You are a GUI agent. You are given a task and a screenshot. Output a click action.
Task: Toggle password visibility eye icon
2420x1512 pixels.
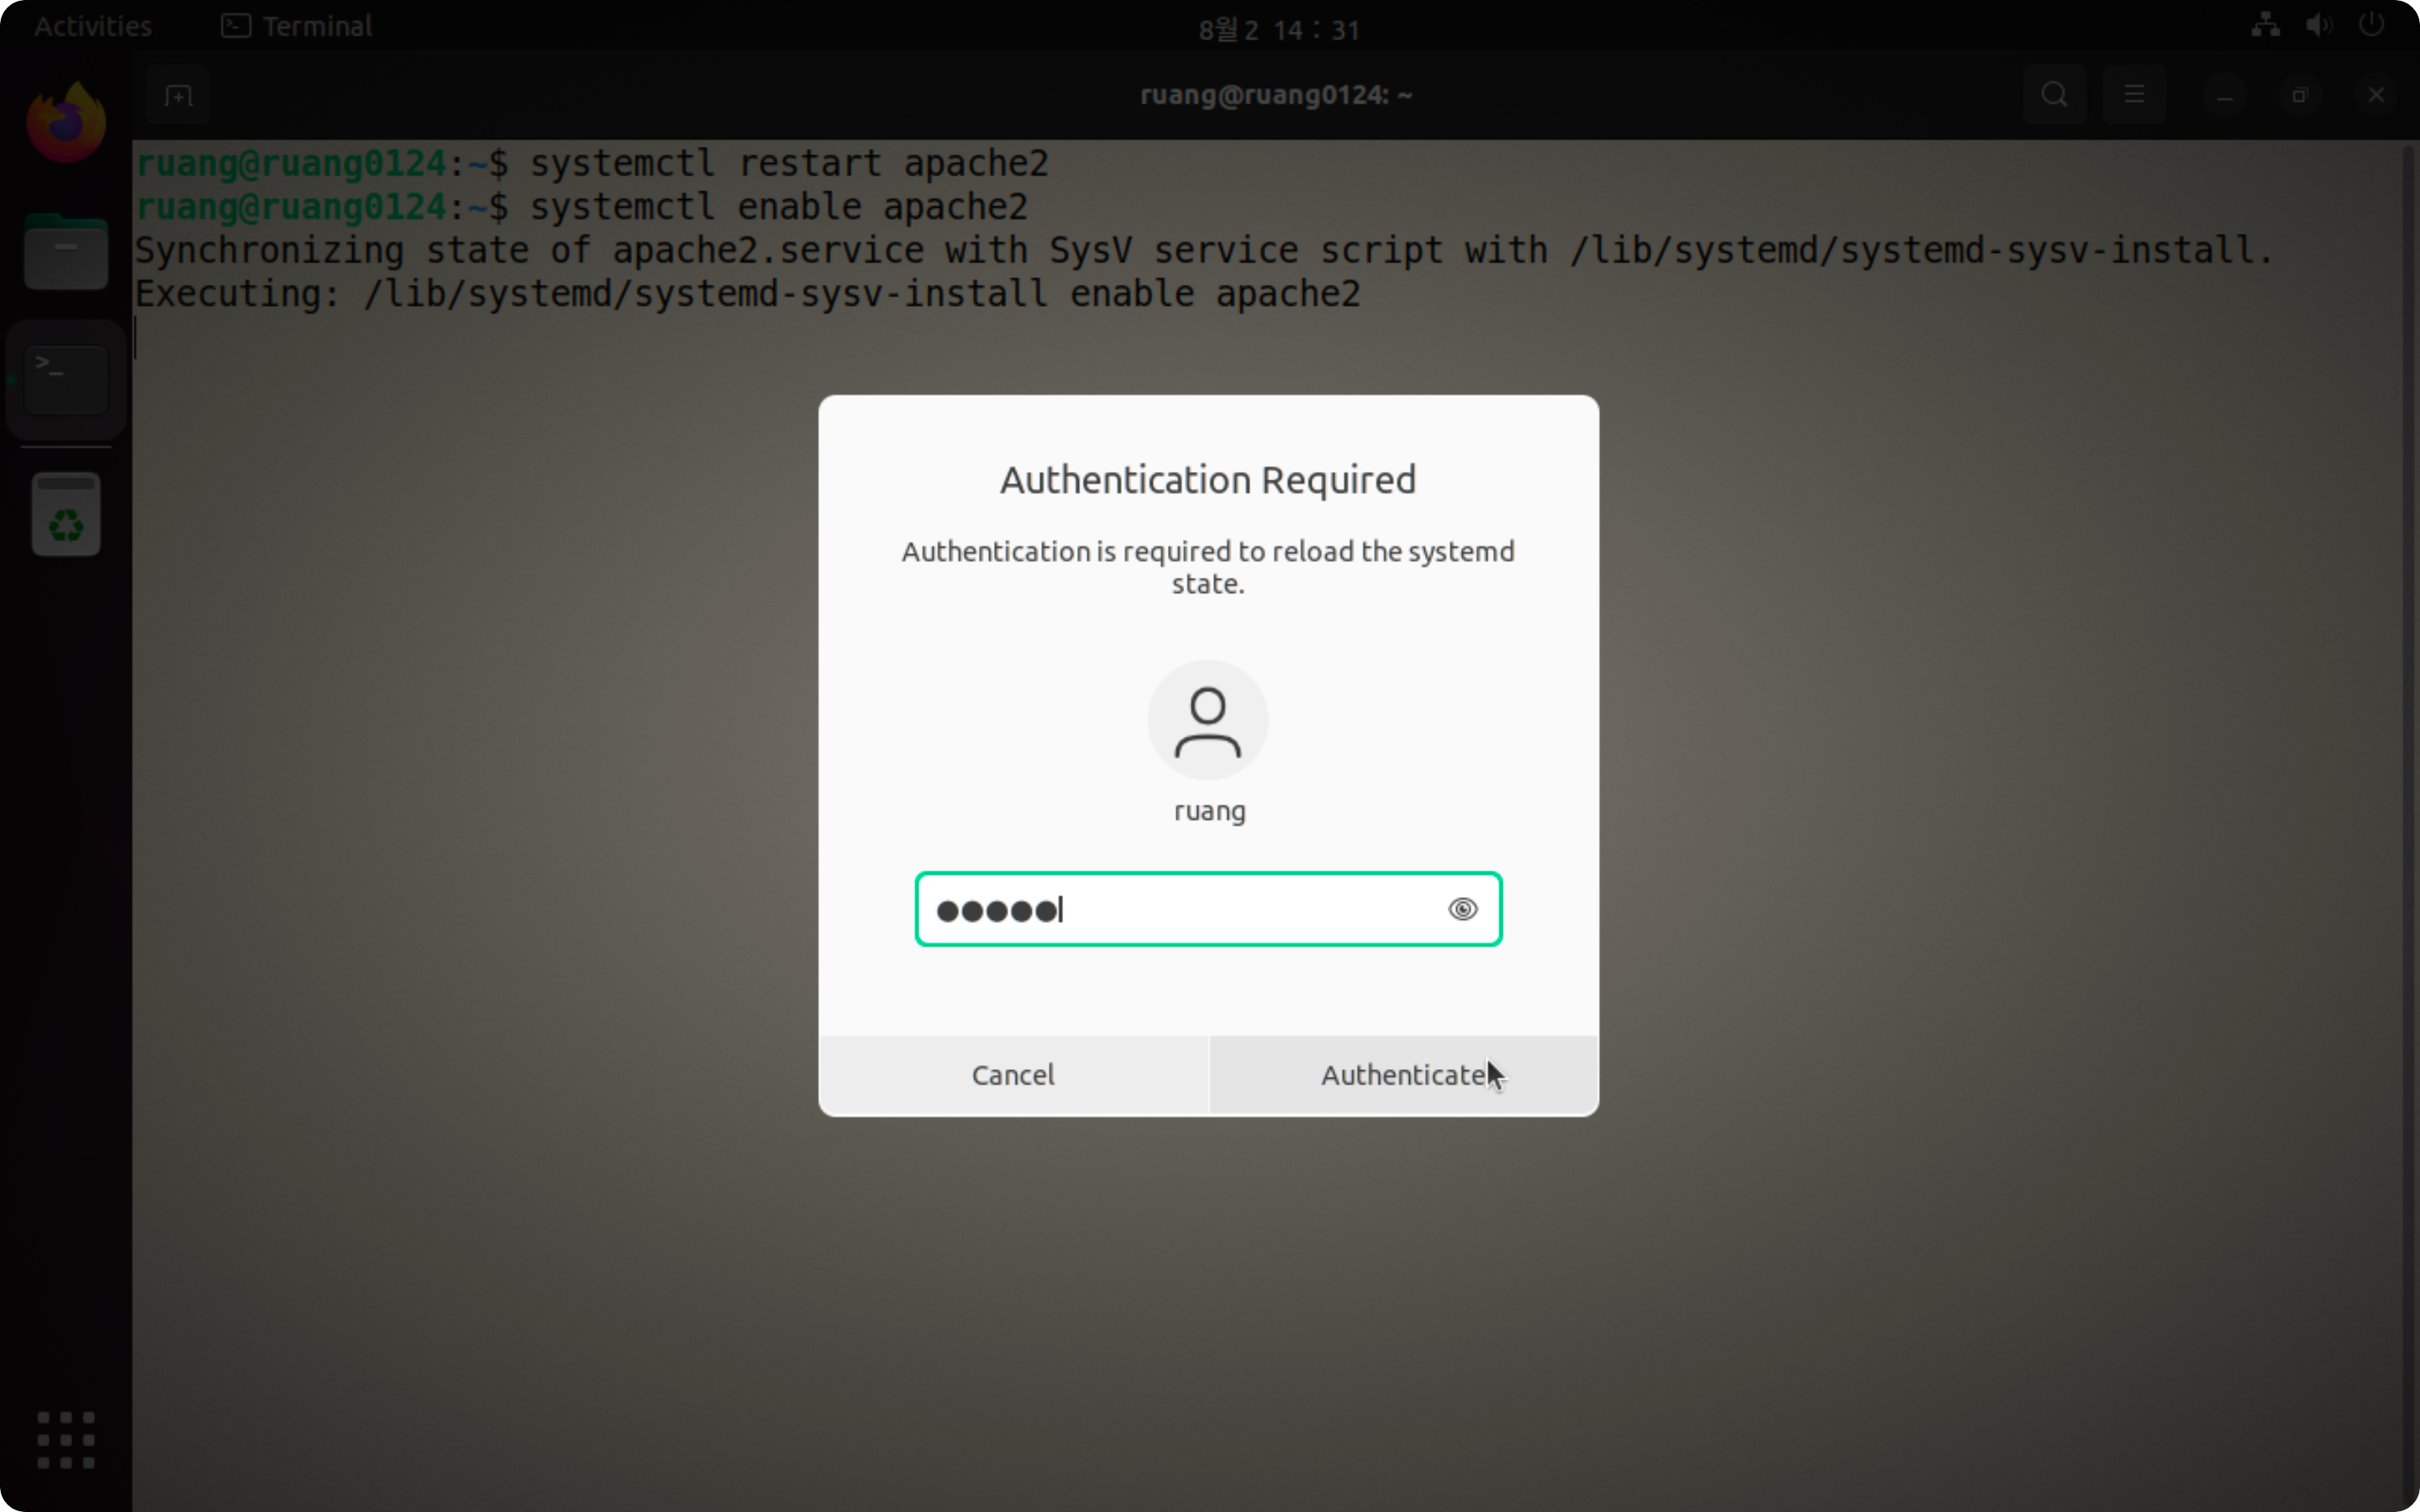point(1462,909)
